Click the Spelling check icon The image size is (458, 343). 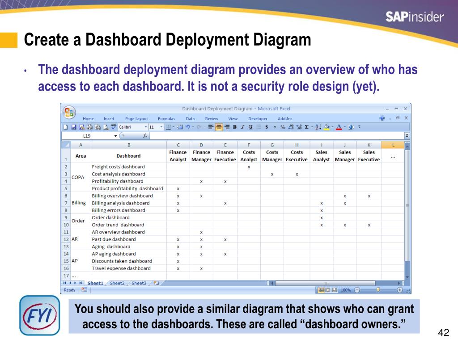(113, 126)
